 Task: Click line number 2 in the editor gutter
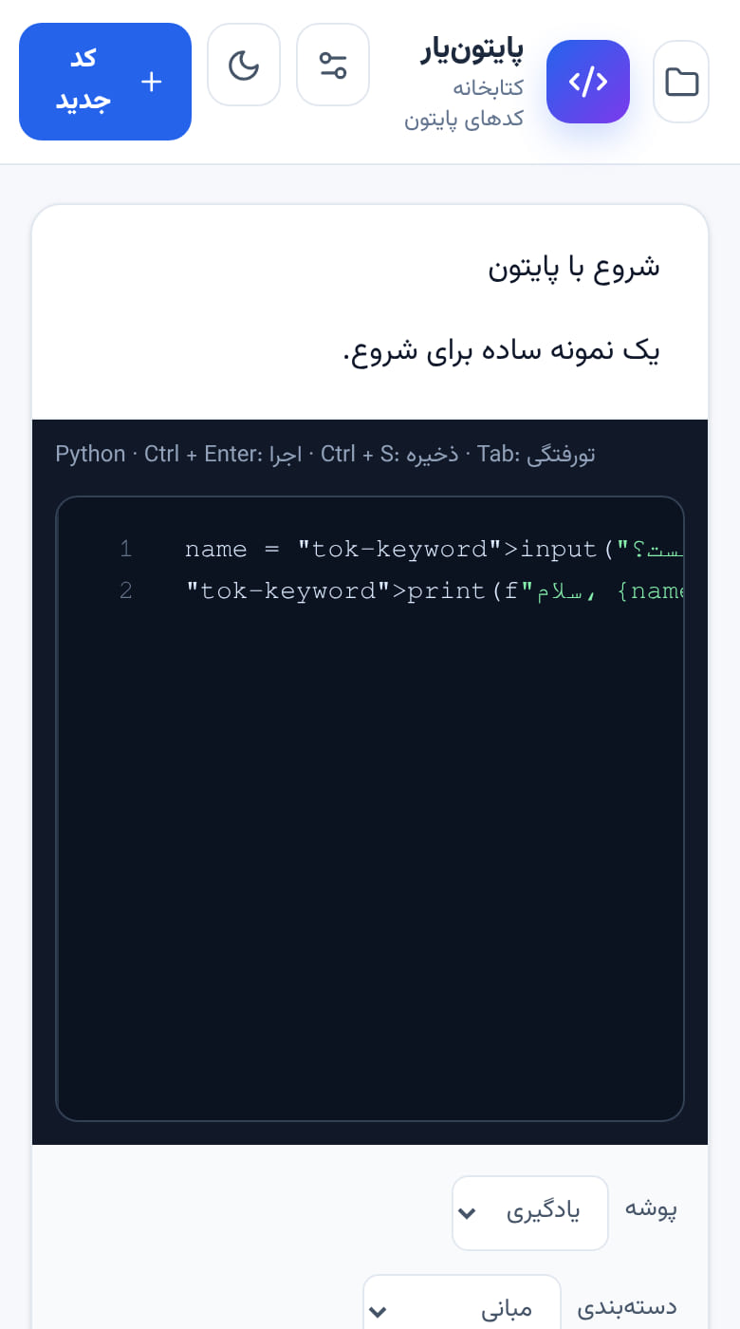(125, 590)
